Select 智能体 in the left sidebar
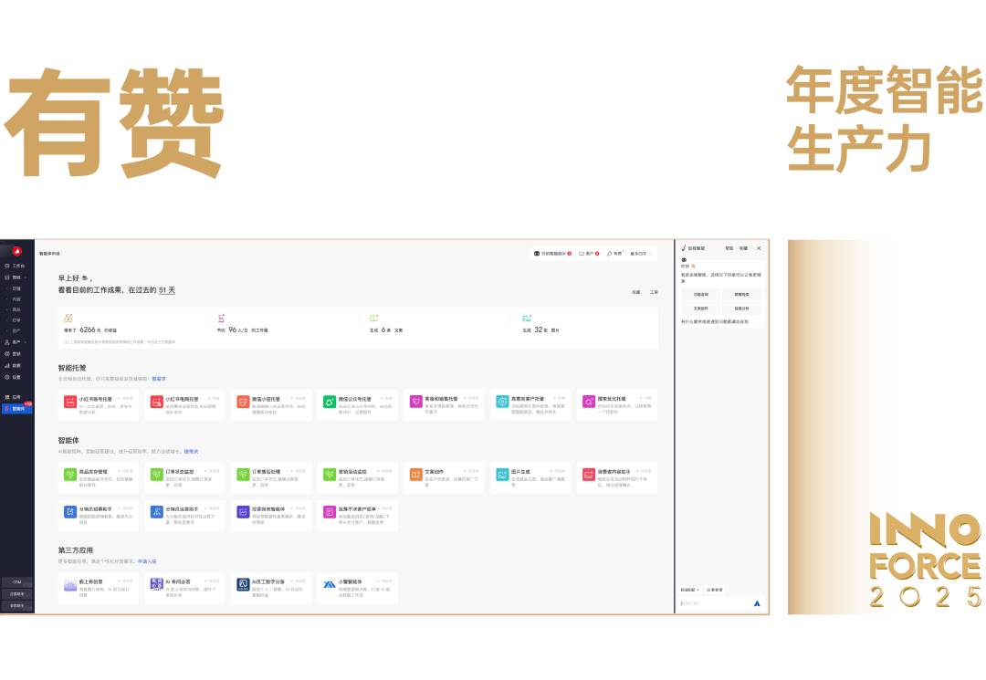This screenshot has height=680, width=986. pyautogui.click(x=17, y=409)
